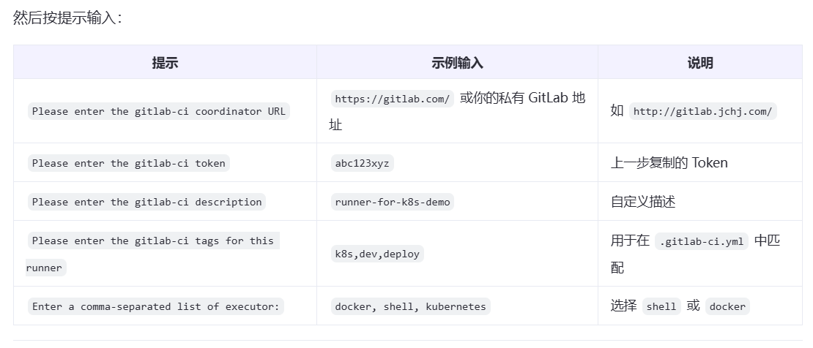813x348 pixels.
Task: Select the coordinator URL prompt code
Action: click(158, 112)
